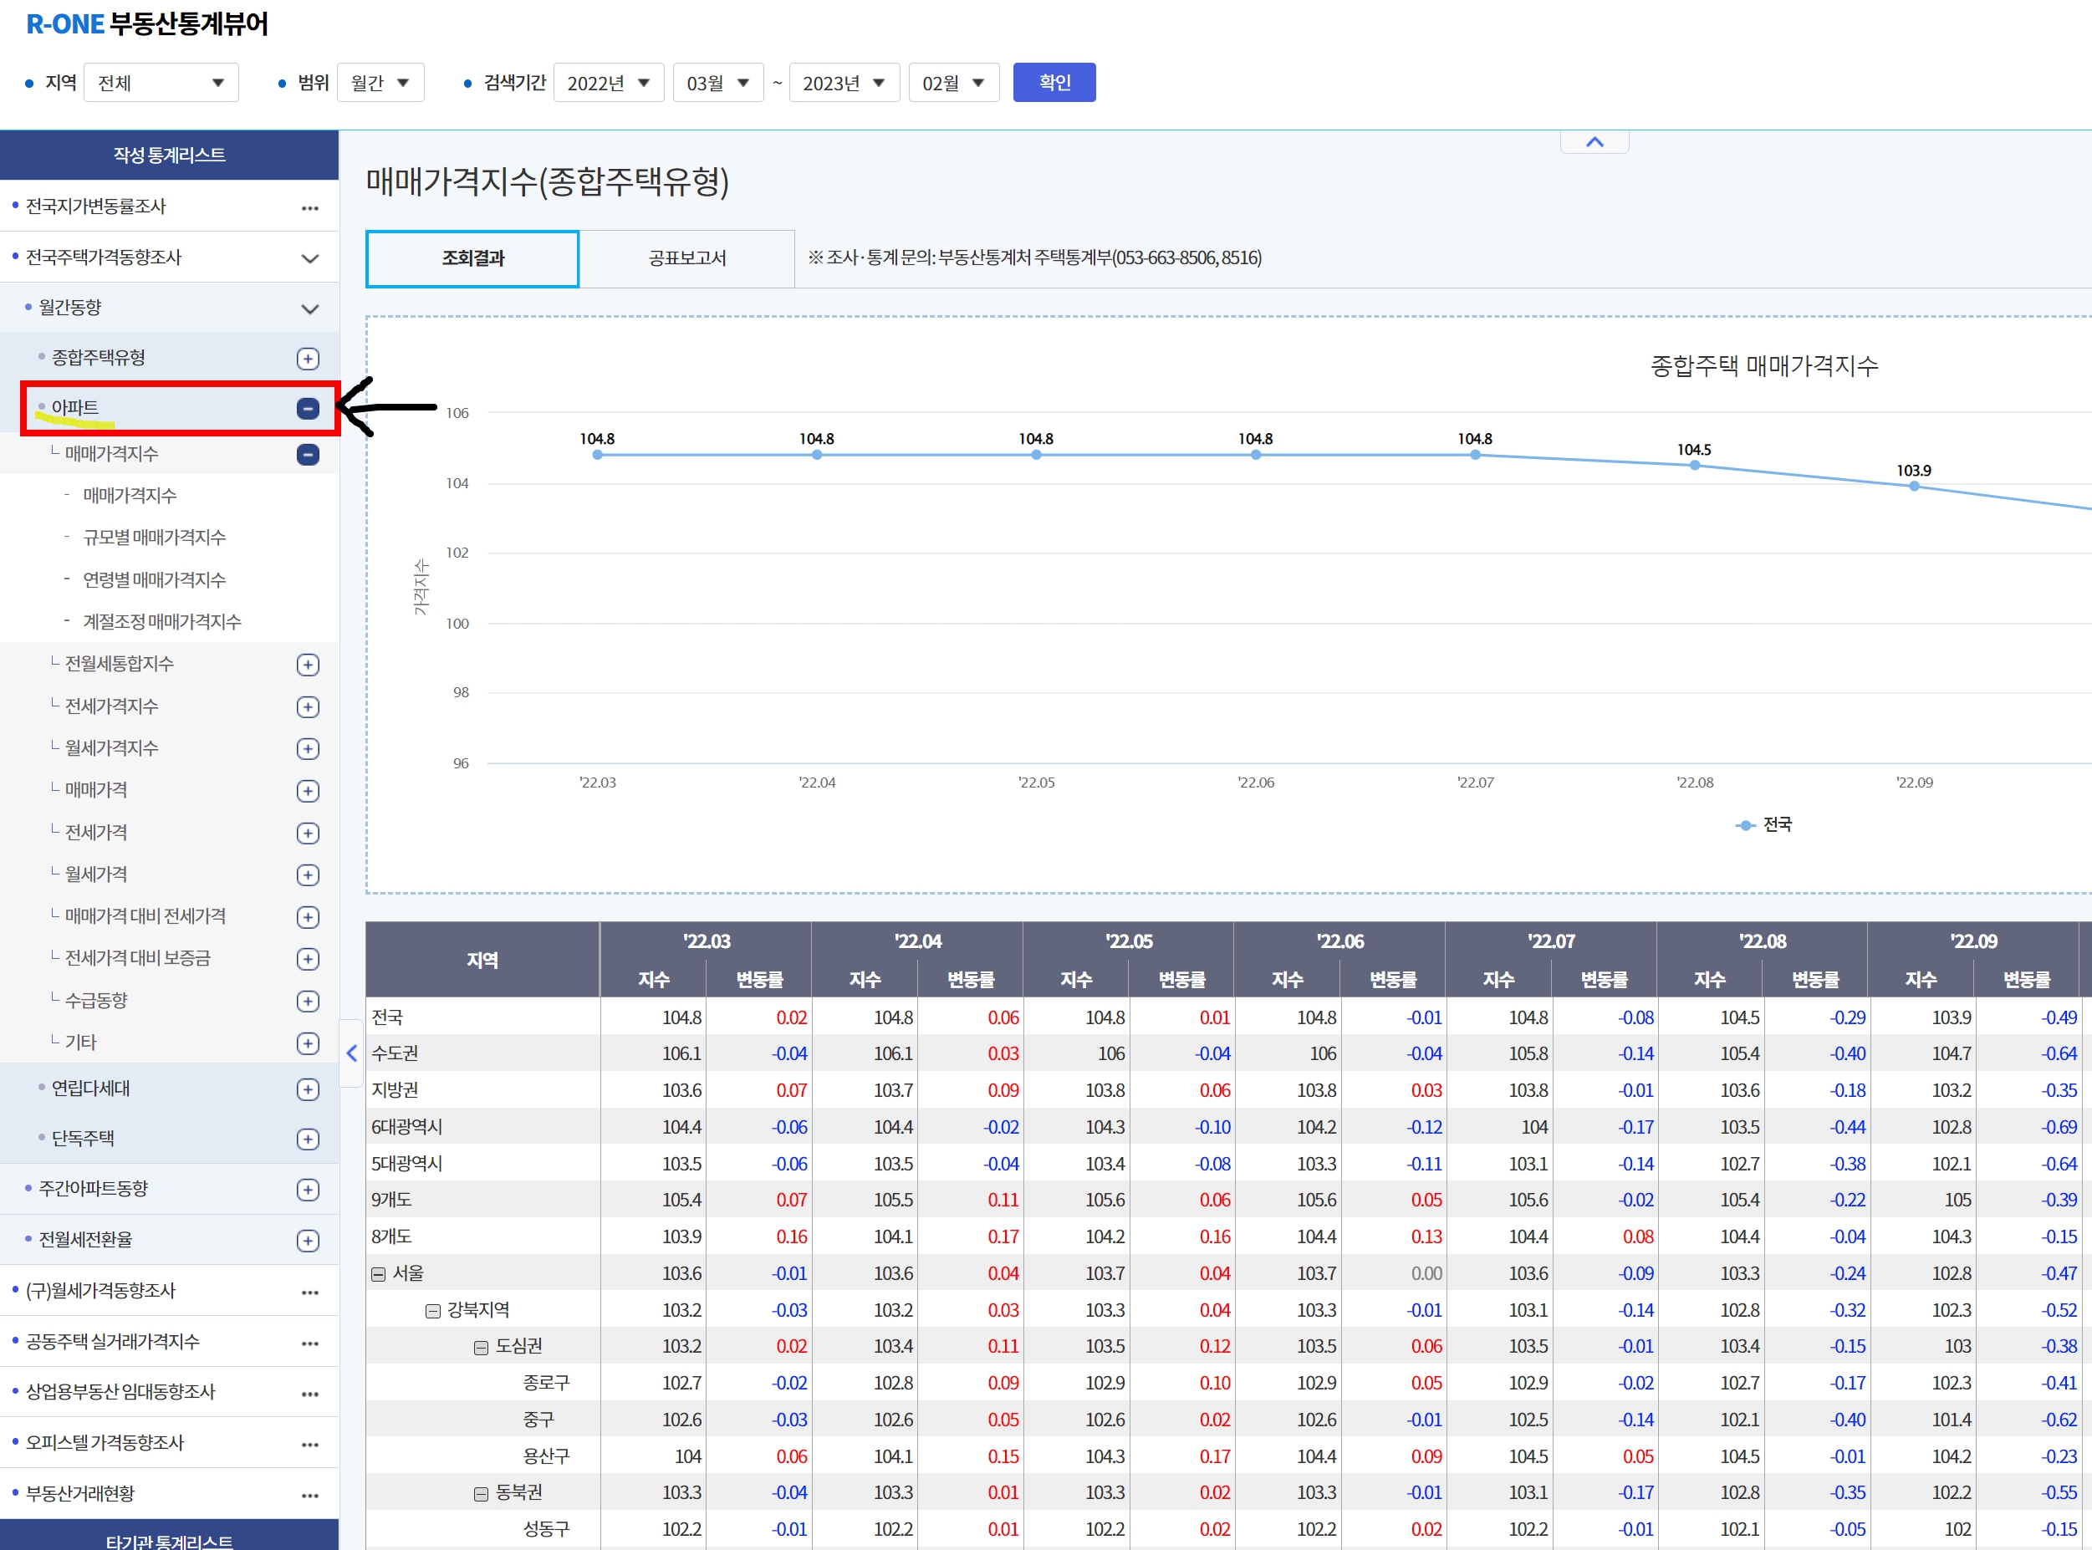Open the end month 02월 dropdown
Screen dimensions: 2092x1550
click(953, 83)
